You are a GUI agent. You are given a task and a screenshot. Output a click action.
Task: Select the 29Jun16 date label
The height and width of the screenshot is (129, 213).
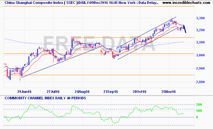[x=24, y=91]
